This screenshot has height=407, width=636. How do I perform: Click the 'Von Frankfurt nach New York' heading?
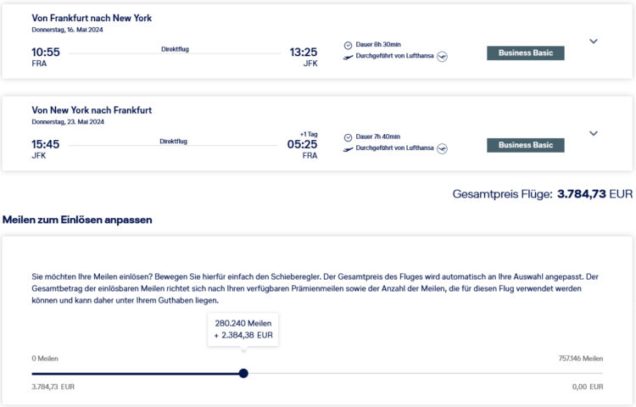[92, 18]
